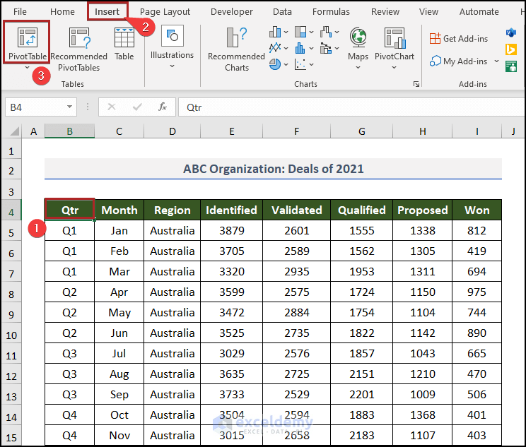Click Get Add-ins
The height and width of the screenshot is (447, 526).
[458, 39]
